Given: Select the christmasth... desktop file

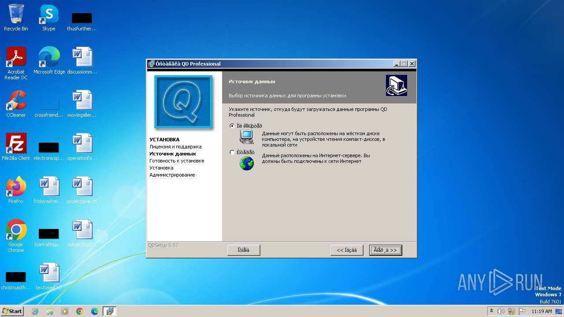Looking at the screenshot, I should tap(16, 279).
